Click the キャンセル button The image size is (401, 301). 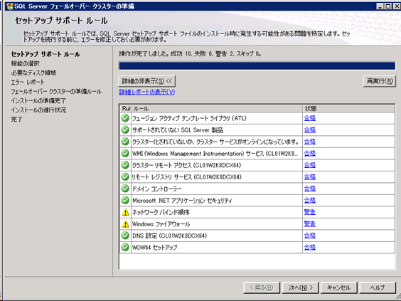pos(339,287)
